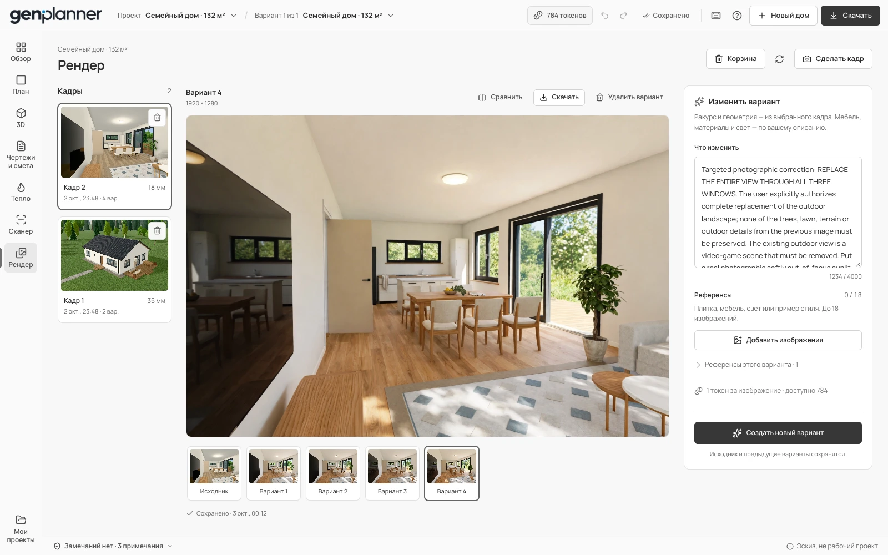The height and width of the screenshot is (555, 888).
Task: Refresh the render list
Action: point(780,59)
